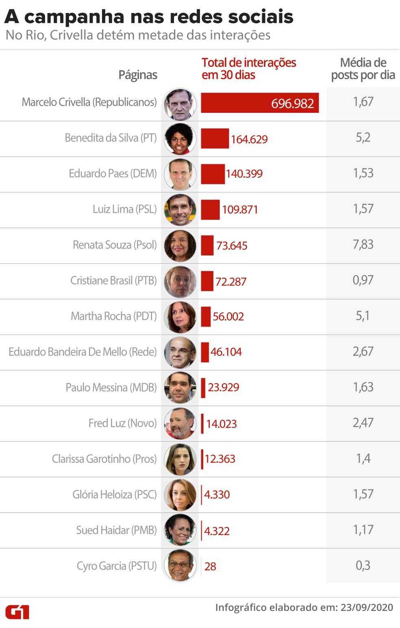This screenshot has height=628, width=400.
Task: Select Benedita da Silva's photo
Action: [x=180, y=139]
